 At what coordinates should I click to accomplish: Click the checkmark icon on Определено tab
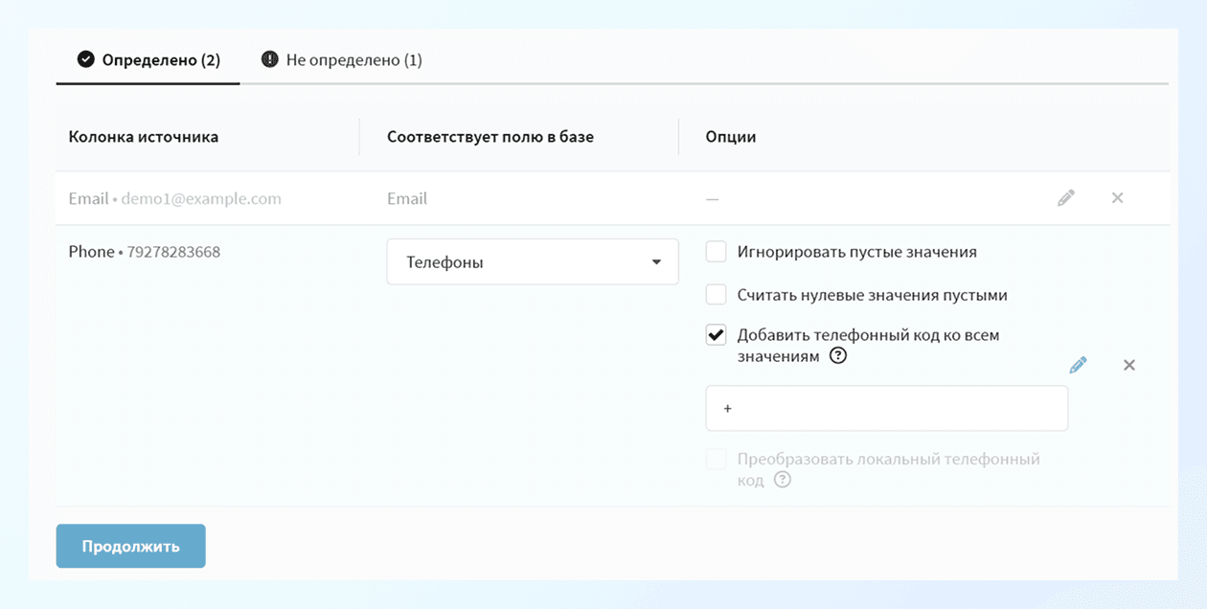pos(86,57)
